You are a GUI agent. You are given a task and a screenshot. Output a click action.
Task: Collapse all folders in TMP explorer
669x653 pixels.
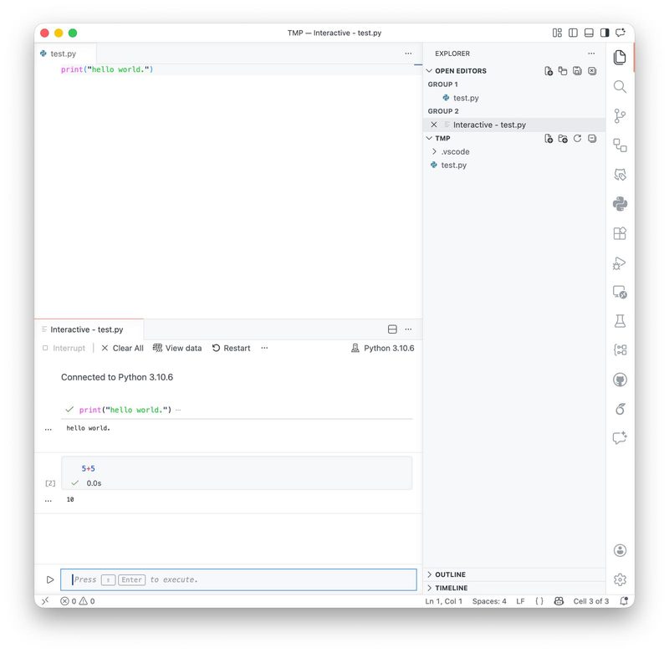[592, 138]
